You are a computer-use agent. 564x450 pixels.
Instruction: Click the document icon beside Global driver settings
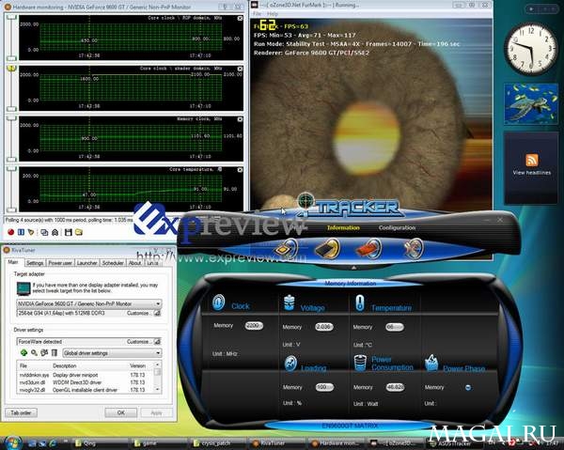click(x=55, y=353)
